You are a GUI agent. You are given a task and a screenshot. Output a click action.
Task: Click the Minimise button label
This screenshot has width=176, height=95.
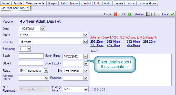(x=140, y=14)
